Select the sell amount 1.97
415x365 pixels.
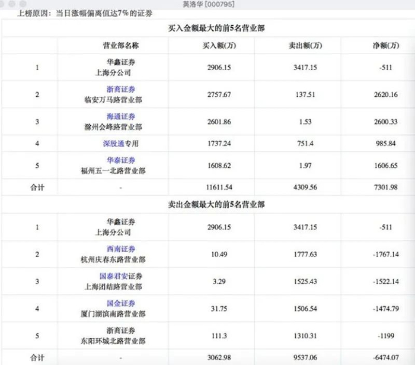click(x=305, y=166)
